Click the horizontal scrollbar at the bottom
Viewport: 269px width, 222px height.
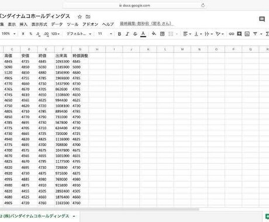point(99,210)
